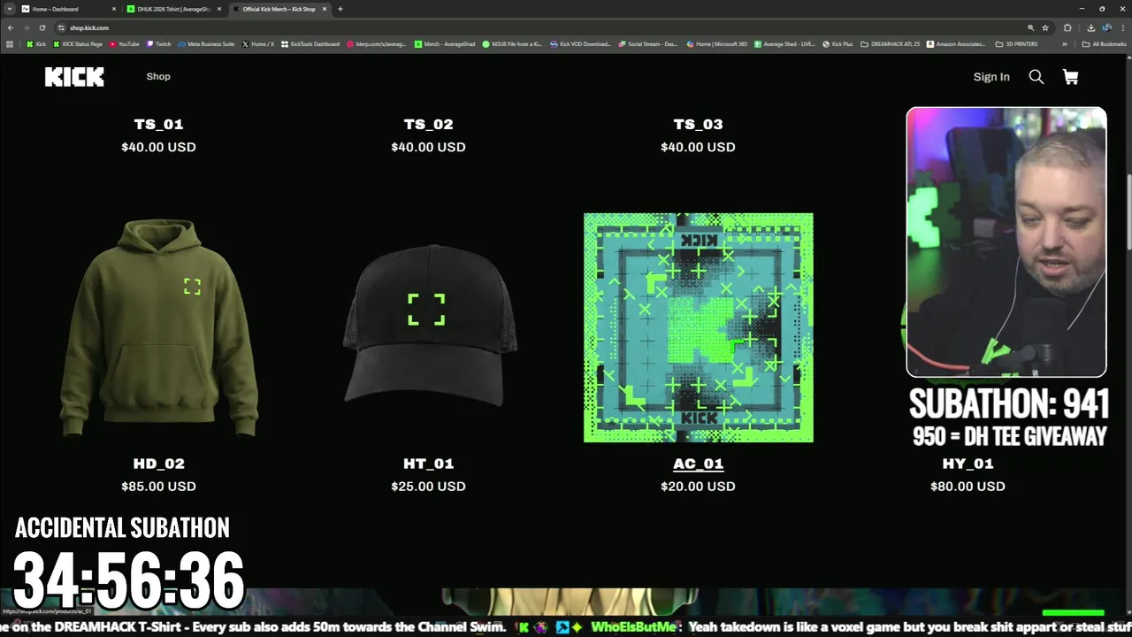The height and width of the screenshot is (637, 1132).
Task: Open the shopping cart icon
Action: [x=1070, y=77]
